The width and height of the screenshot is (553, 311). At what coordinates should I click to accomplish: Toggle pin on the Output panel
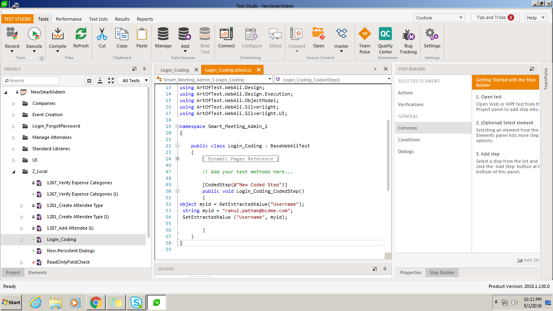[x=385, y=269]
